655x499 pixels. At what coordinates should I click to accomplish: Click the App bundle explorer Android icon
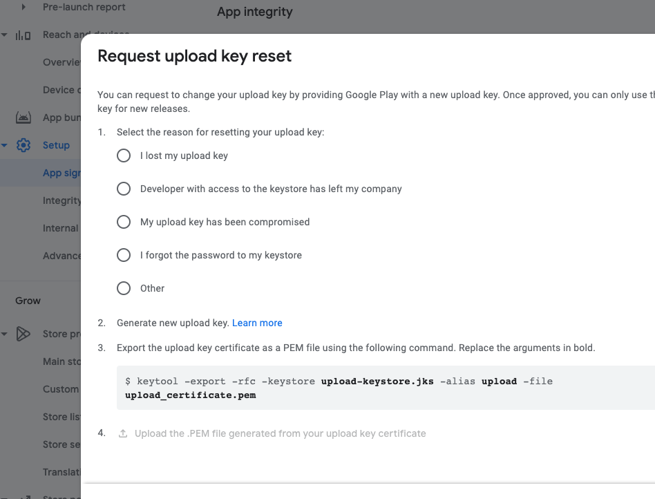coord(23,117)
